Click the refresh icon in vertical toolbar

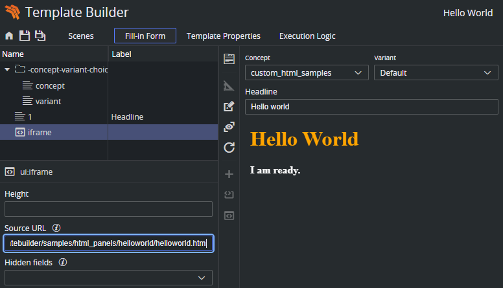229,148
